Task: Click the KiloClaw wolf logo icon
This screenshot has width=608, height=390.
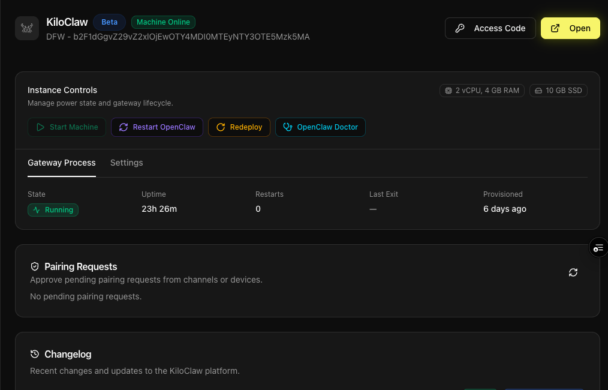Action: (27, 28)
